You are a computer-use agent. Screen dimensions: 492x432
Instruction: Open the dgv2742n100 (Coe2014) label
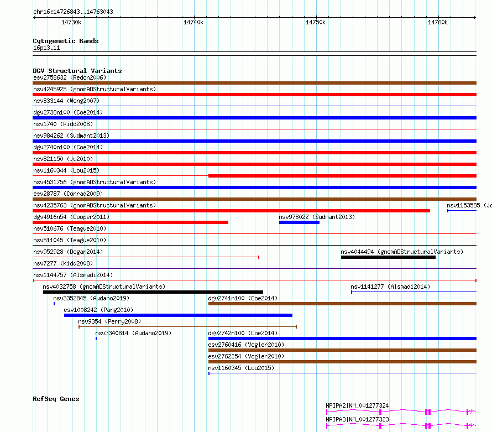[243, 333]
